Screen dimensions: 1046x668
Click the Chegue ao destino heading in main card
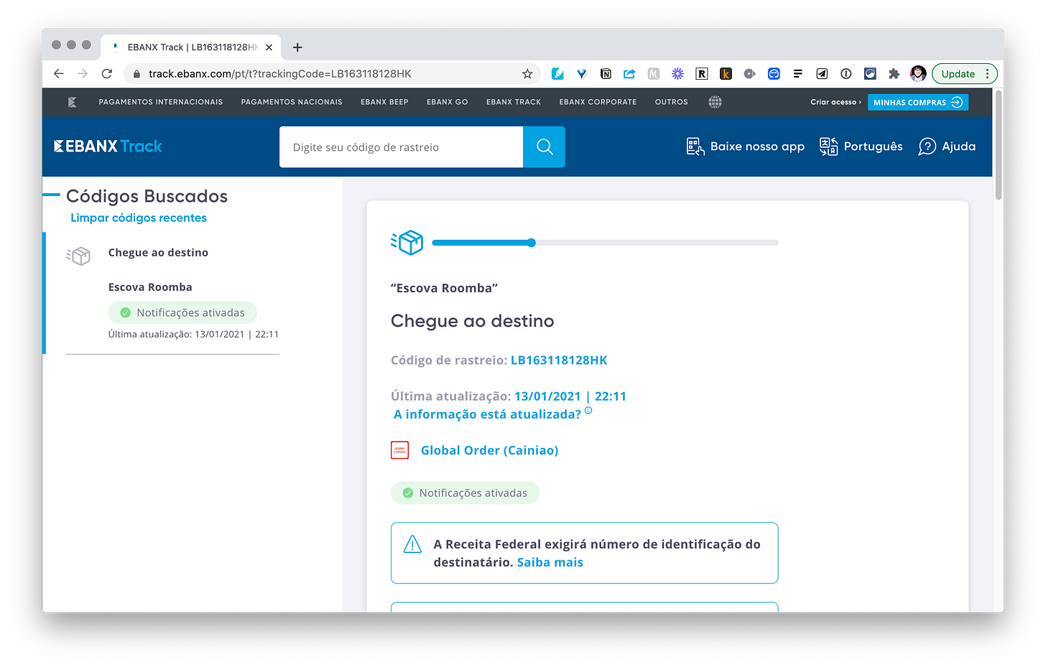[x=472, y=321]
